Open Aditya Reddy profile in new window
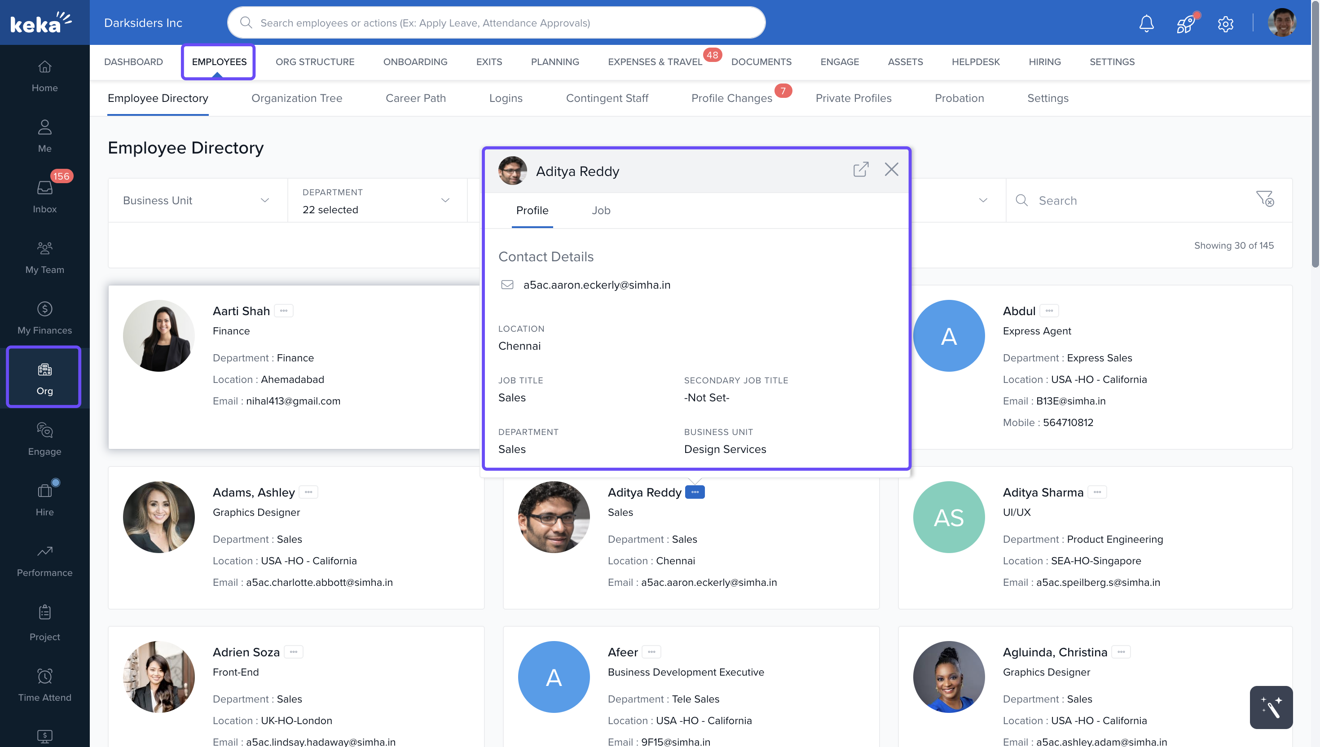This screenshot has width=1320, height=747. click(x=860, y=169)
